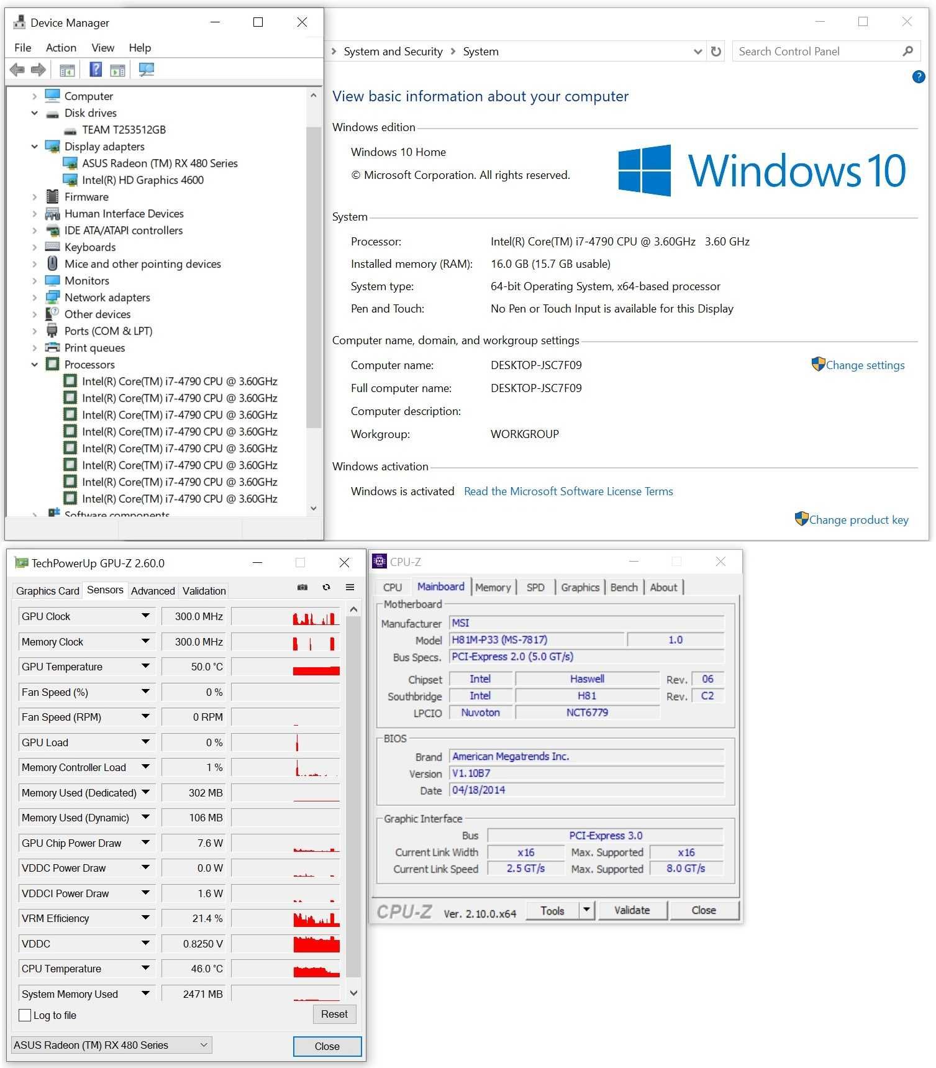Click Control Panel refresh button icon
This screenshot has width=936, height=1068.
click(716, 52)
